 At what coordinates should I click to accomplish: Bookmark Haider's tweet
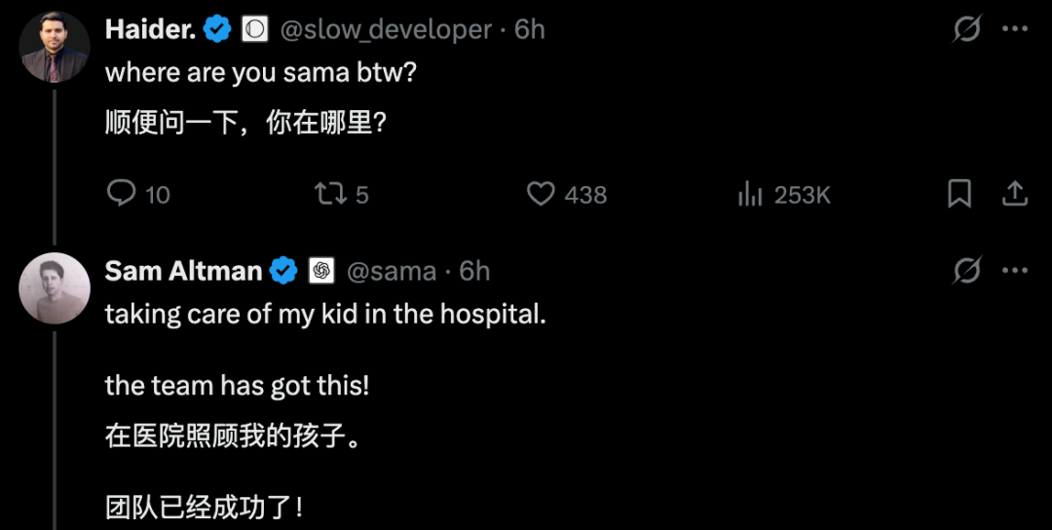click(959, 194)
